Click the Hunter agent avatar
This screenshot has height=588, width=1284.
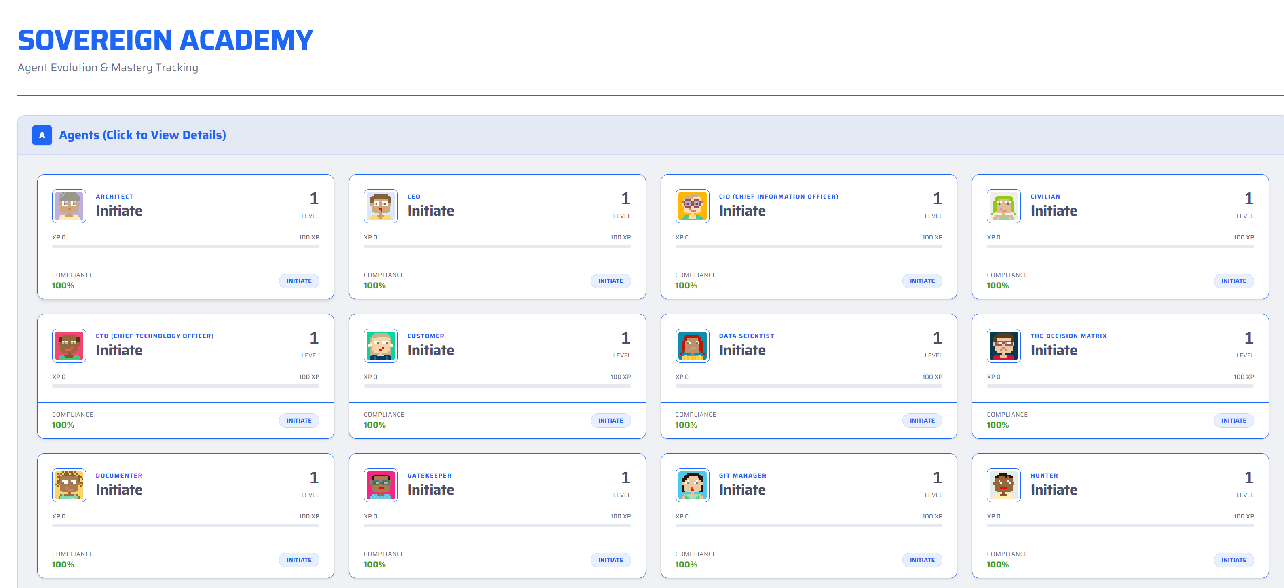(x=1003, y=485)
